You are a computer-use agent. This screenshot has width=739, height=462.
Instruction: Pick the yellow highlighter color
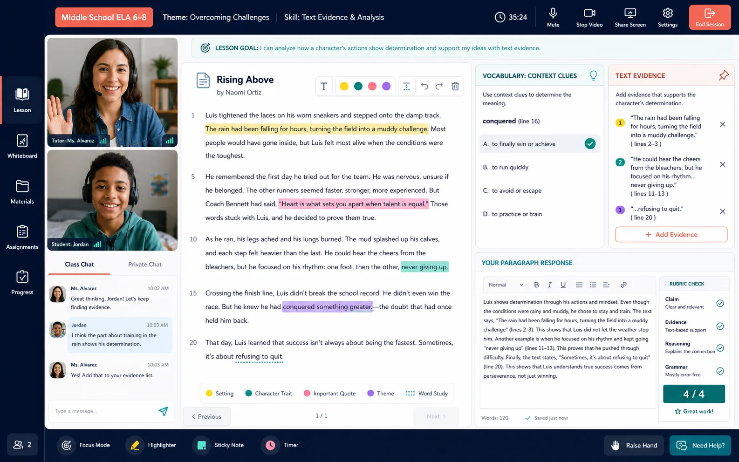click(344, 86)
